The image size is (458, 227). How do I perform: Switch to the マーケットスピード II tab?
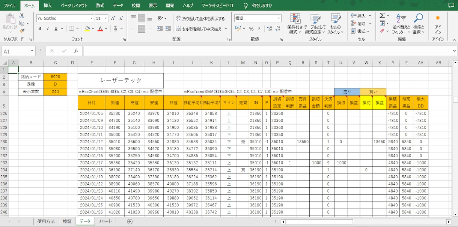point(217,6)
